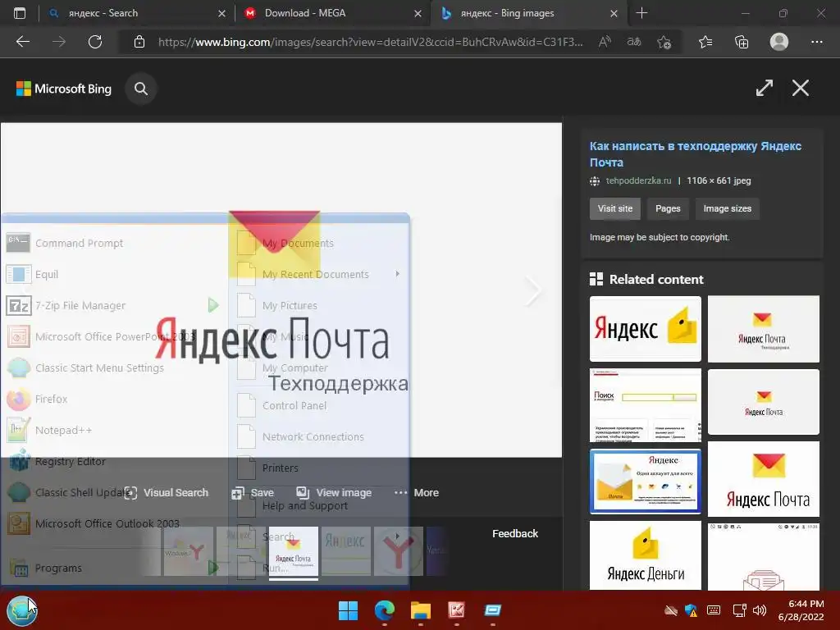Go to the next image arrow
840x630 pixels.
click(x=533, y=292)
